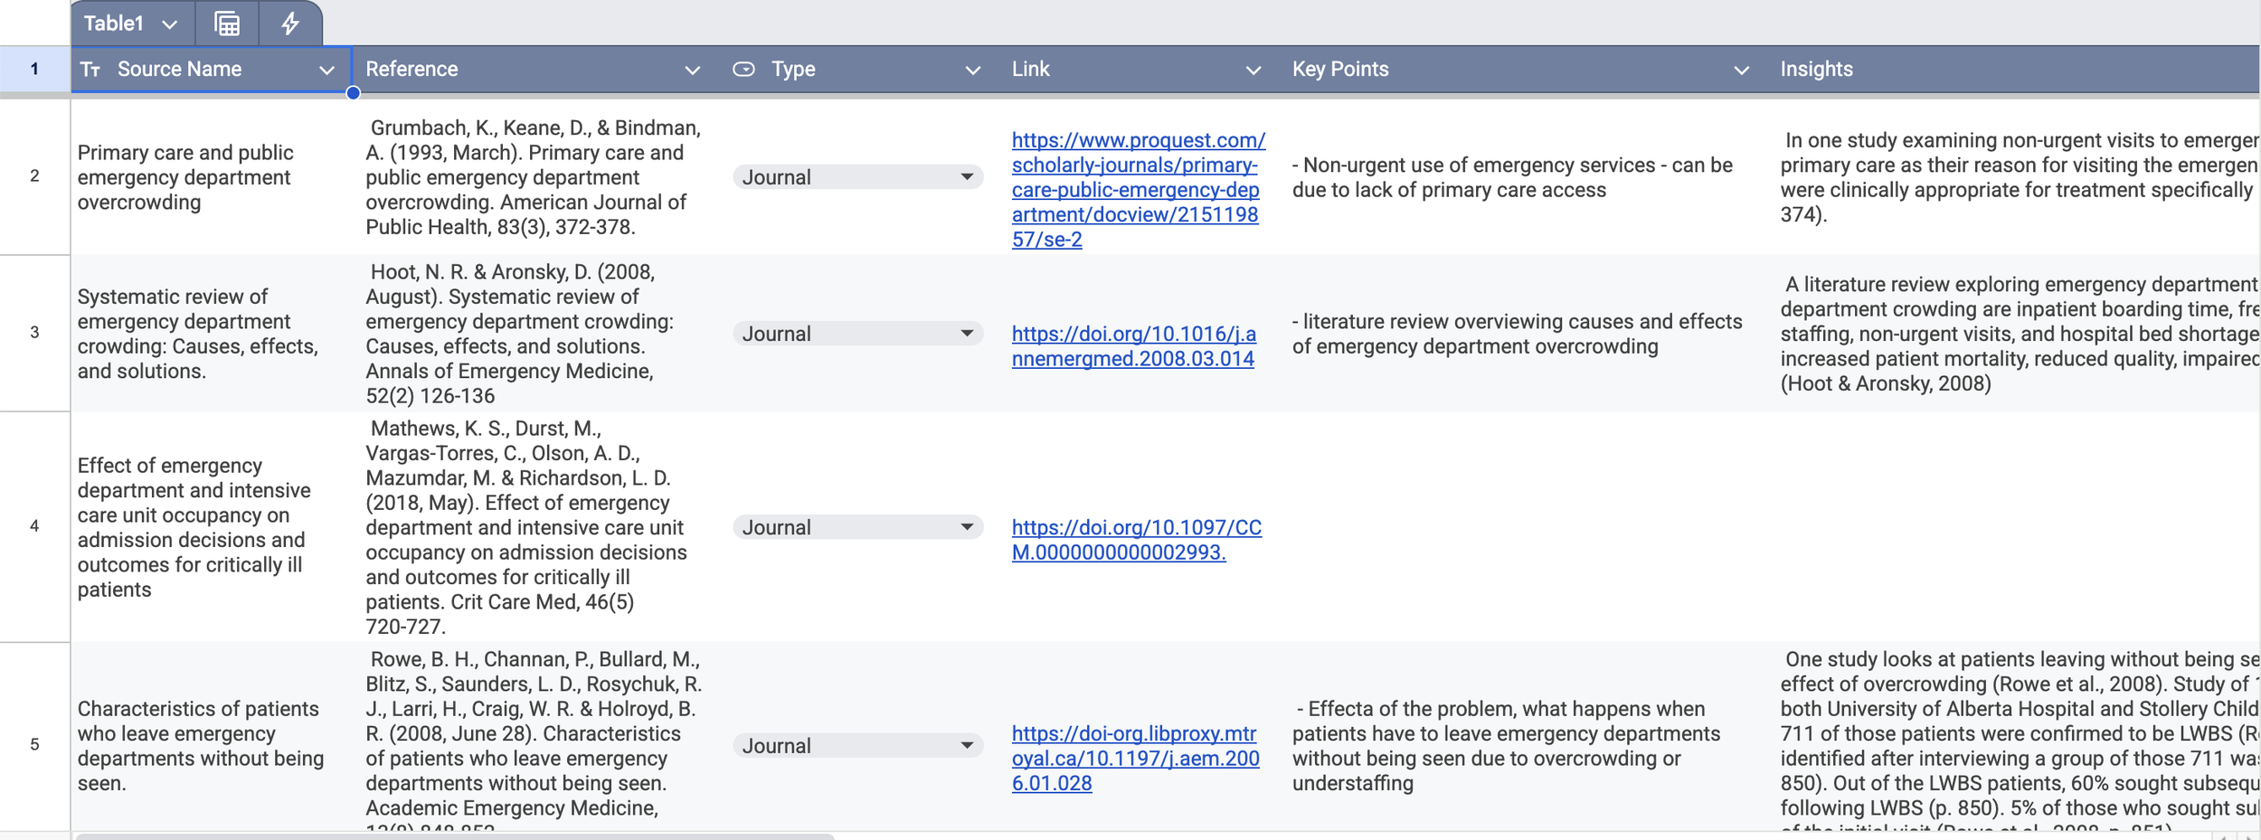Open the proquest.com scholarly journals link
This screenshot has height=840, width=2261.
(x=1138, y=190)
